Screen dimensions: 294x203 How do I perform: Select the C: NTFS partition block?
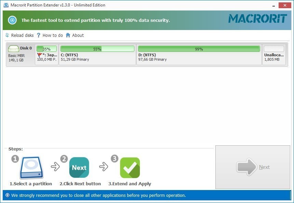97,55
